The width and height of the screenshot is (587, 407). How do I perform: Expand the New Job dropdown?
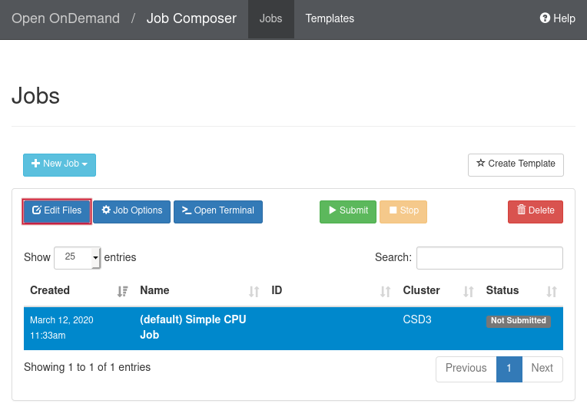59,164
